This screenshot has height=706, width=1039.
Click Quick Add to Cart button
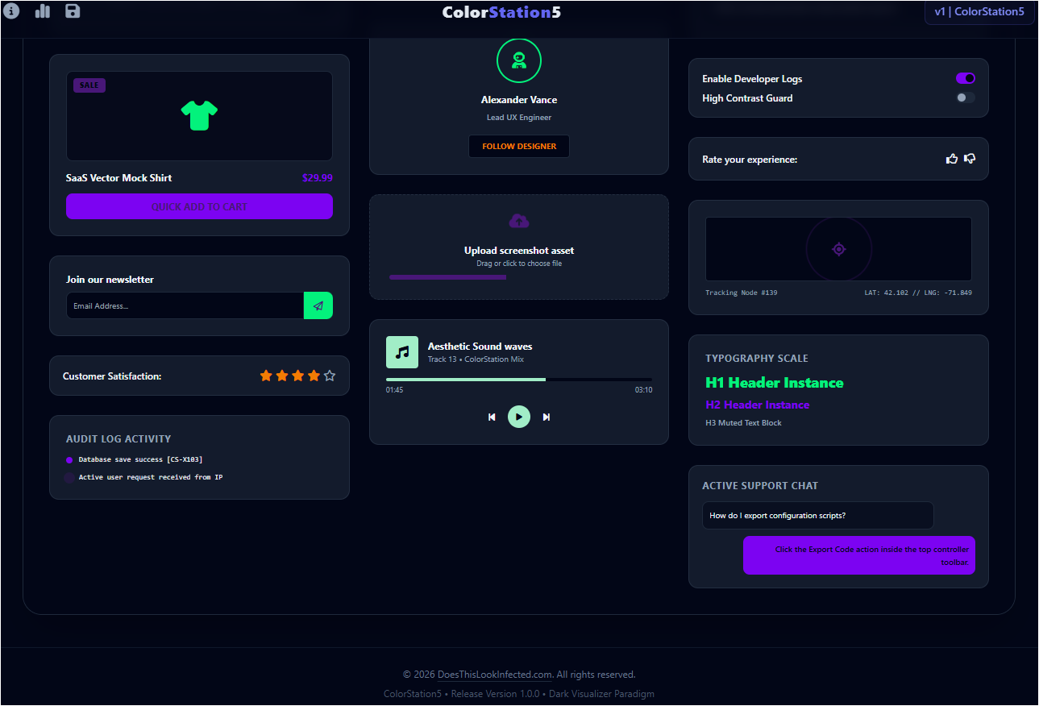tap(199, 206)
